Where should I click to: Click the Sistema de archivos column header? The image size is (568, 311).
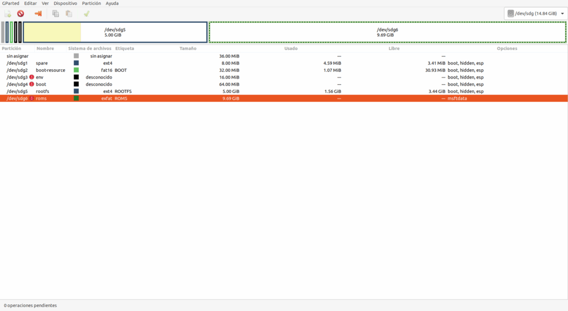click(90, 49)
